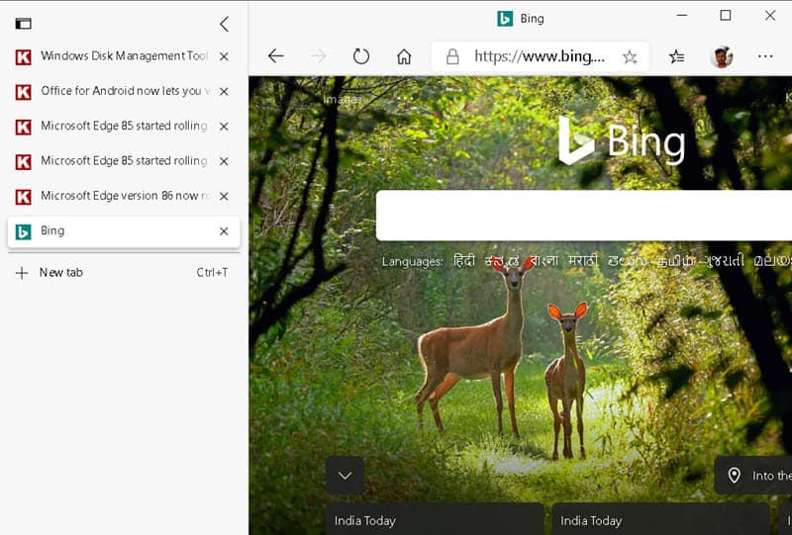
Task: Refresh the current page
Action: [361, 56]
